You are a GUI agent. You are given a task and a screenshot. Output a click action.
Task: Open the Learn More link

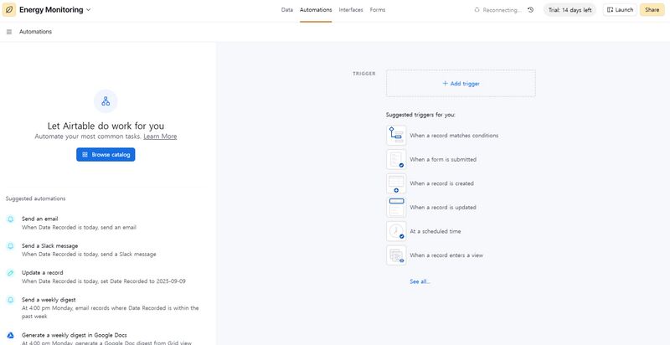pos(160,136)
